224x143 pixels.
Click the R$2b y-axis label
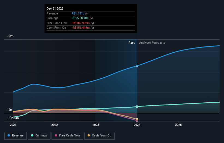coord(10,36)
